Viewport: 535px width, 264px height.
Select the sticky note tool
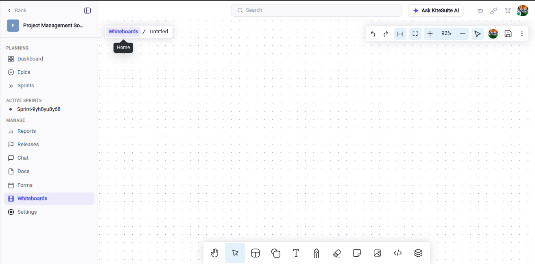[x=357, y=253]
